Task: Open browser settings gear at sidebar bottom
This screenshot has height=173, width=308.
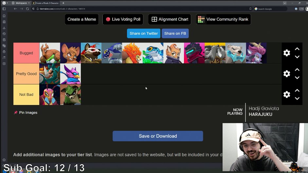Action: [4, 160]
